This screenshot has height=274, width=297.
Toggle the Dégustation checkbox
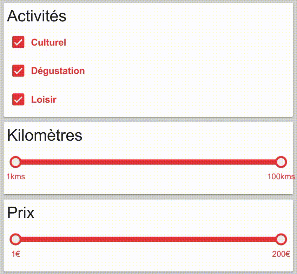point(18,71)
